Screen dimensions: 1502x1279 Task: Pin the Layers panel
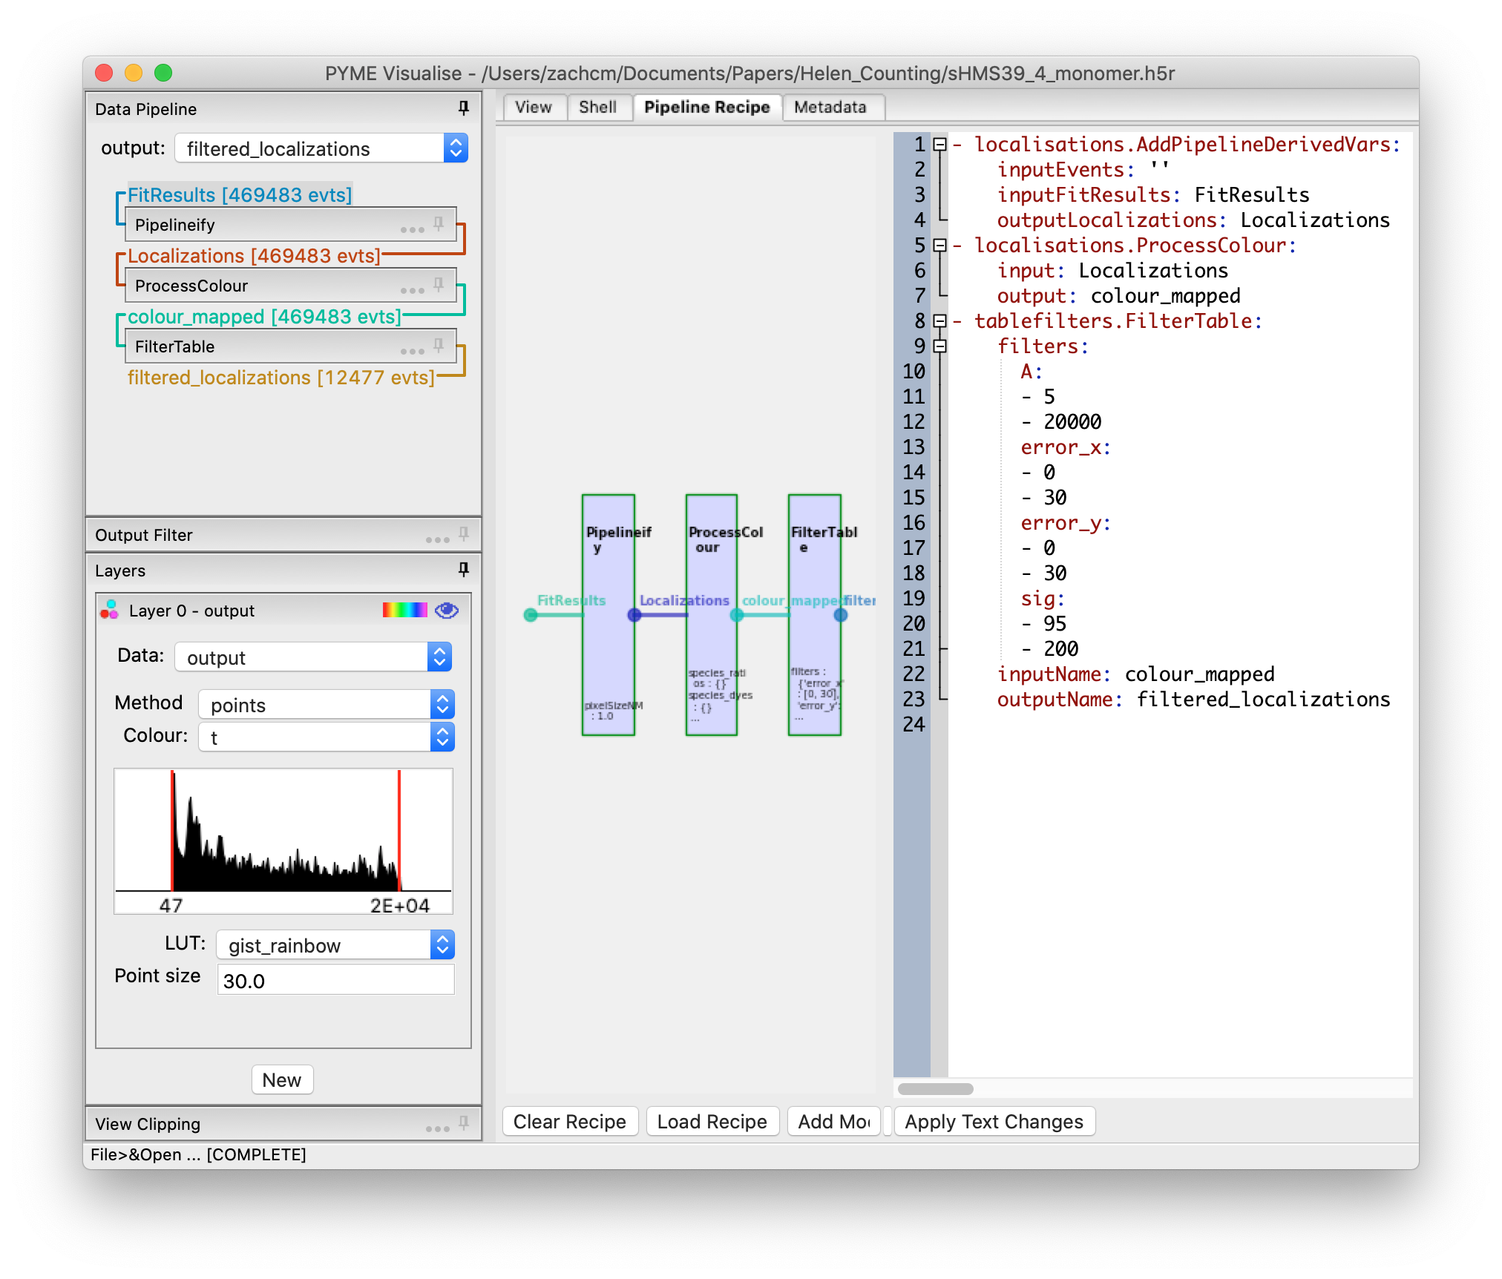tap(464, 570)
